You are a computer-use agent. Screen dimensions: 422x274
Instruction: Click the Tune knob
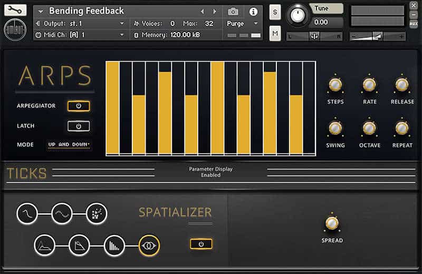tap(297, 15)
